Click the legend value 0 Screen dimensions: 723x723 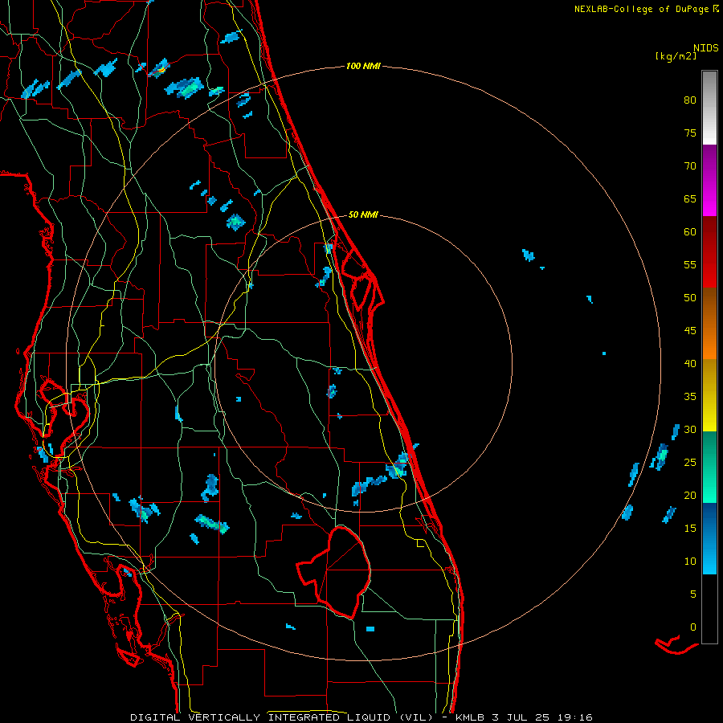[x=693, y=627]
